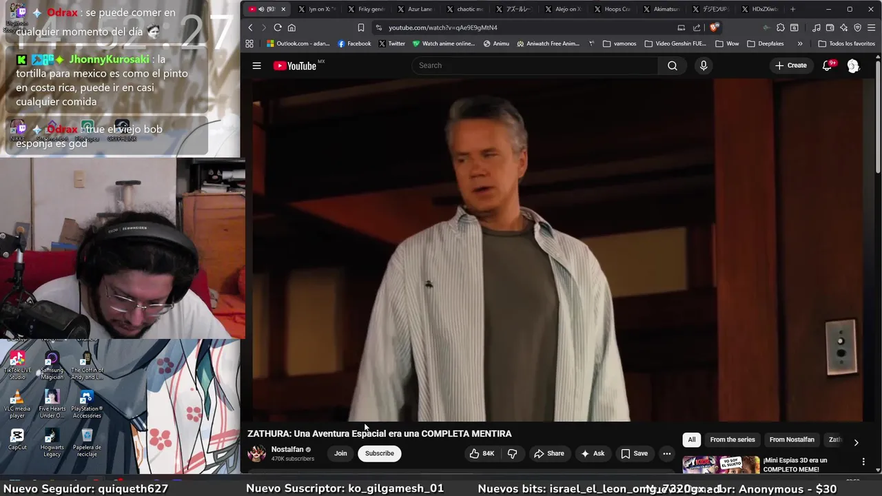This screenshot has height=496, width=882.
Task: Open the browser extensions puzzle icon
Action: tap(780, 28)
